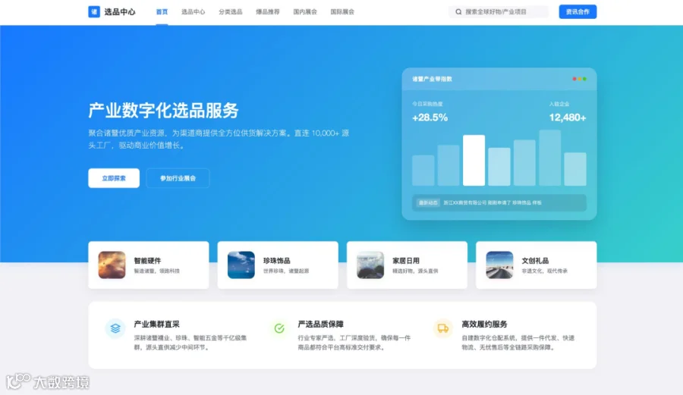Click the 家居日用 category title
The height and width of the screenshot is (395, 683).
(406, 261)
